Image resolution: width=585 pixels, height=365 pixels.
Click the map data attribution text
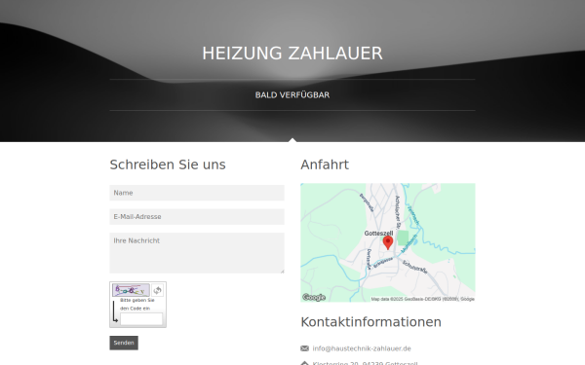(422, 299)
